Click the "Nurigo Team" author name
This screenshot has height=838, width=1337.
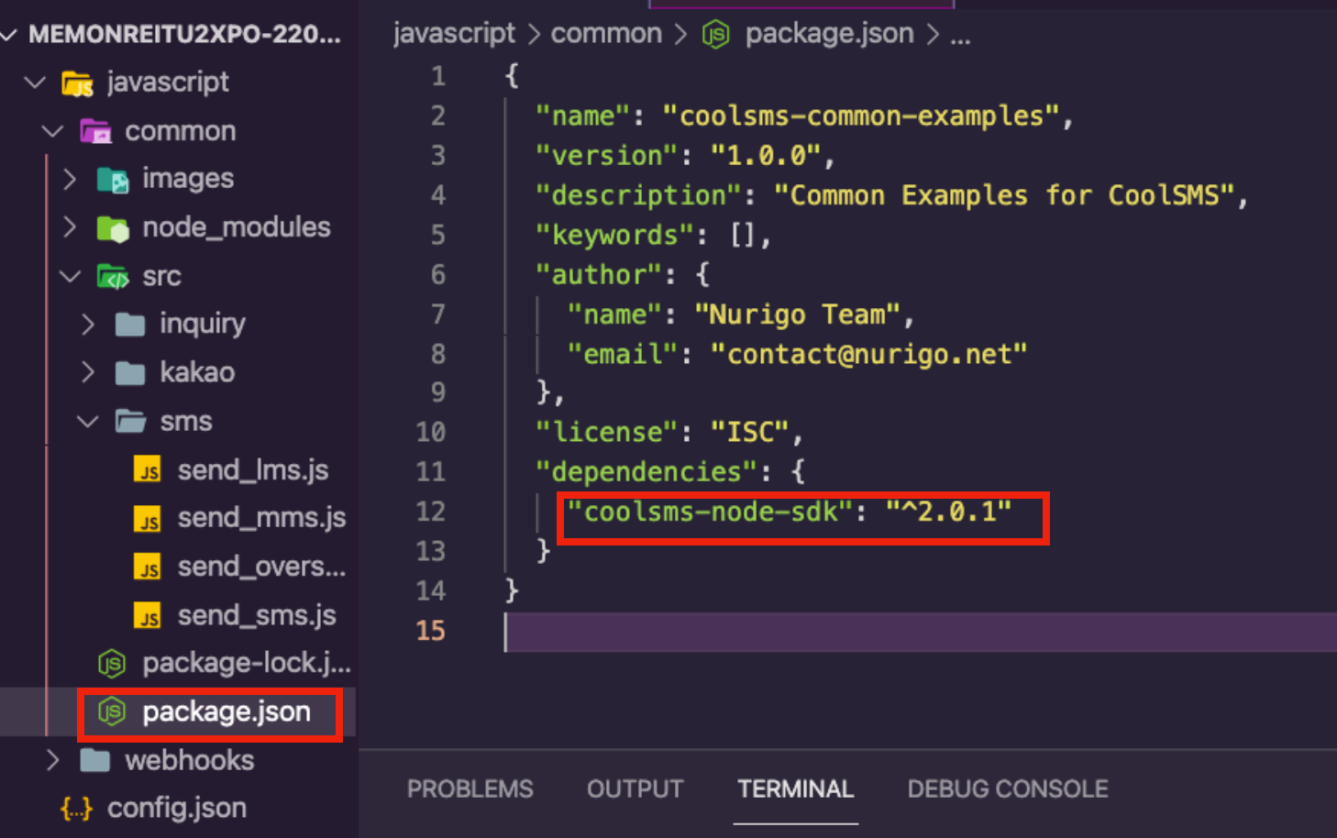click(797, 314)
